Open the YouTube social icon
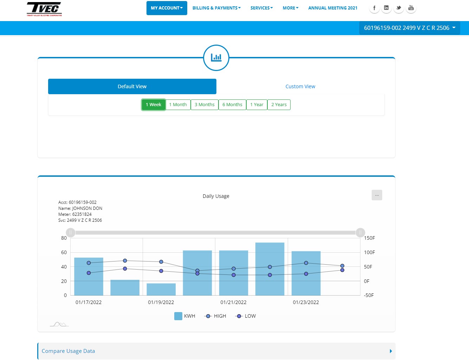This screenshot has width=469, height=362. pos(411,8)
